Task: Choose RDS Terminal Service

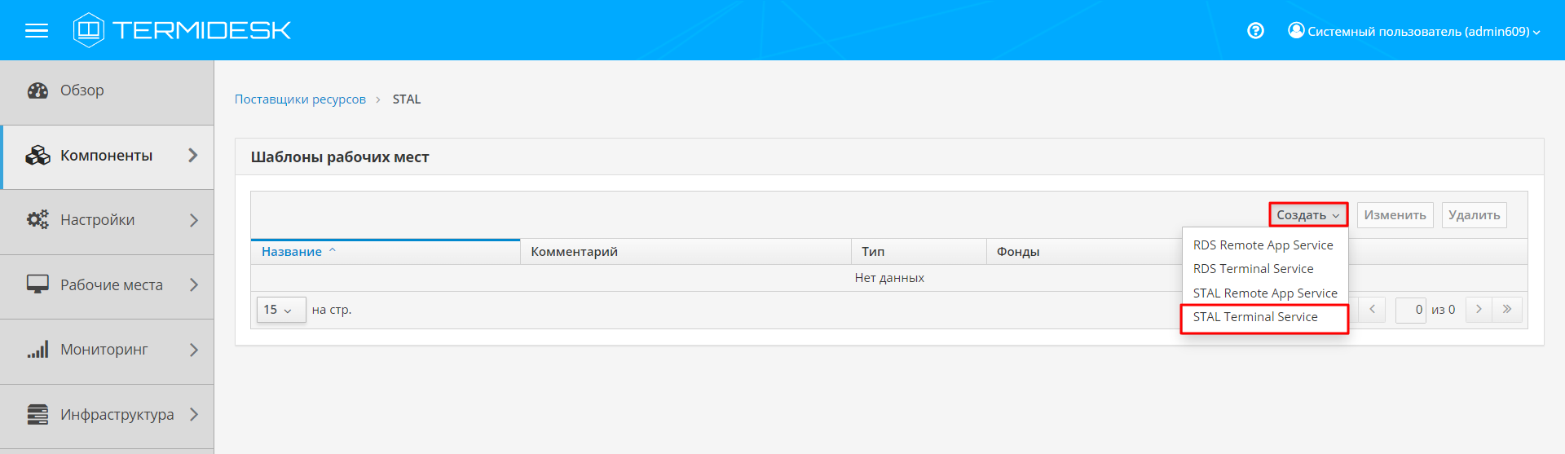Action: click(1254, 269)
